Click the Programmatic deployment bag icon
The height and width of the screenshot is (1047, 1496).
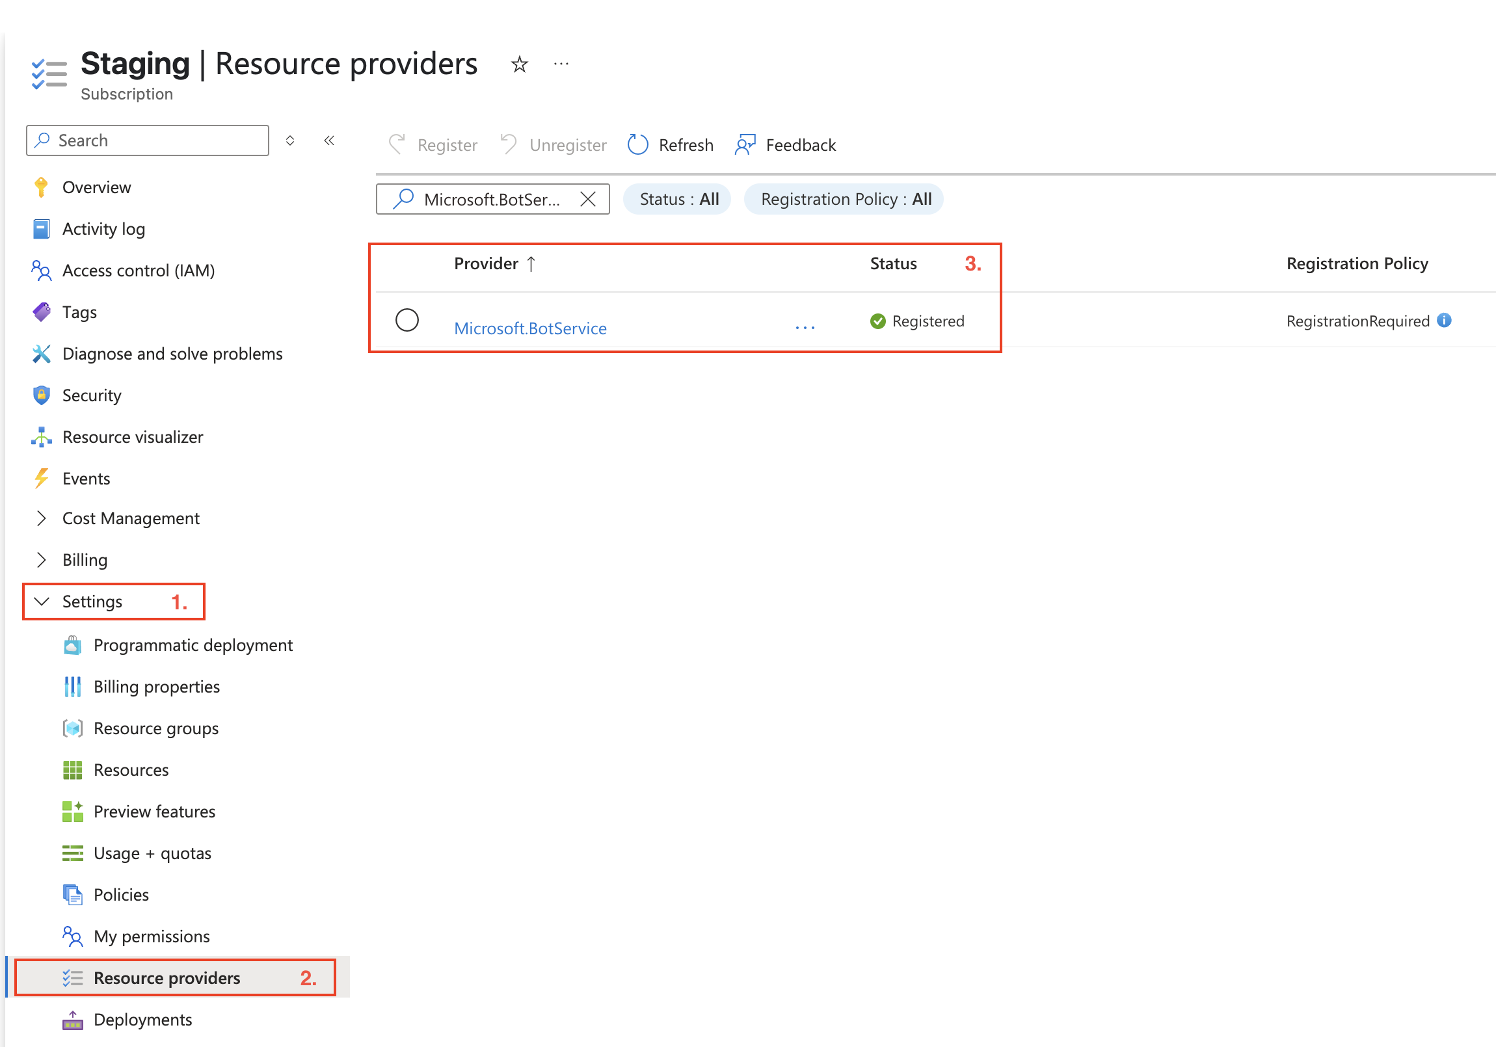click(x=72, y=645)
